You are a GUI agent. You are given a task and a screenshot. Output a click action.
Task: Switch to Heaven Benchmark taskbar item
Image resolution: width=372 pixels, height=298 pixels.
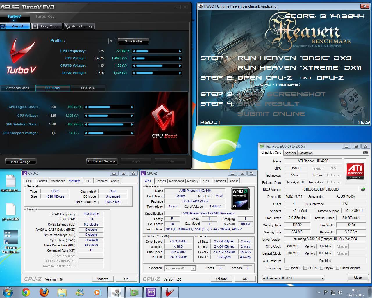coord(116,292)
